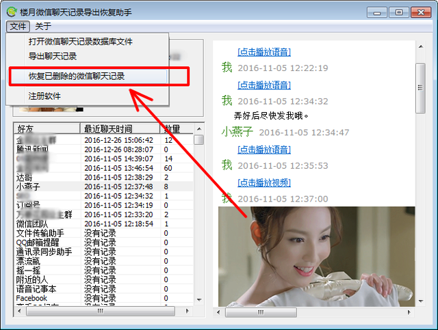Choose 导出聊天记录 from the menu
This screenshot has width=438, height=330.
[x=53, y=56]
